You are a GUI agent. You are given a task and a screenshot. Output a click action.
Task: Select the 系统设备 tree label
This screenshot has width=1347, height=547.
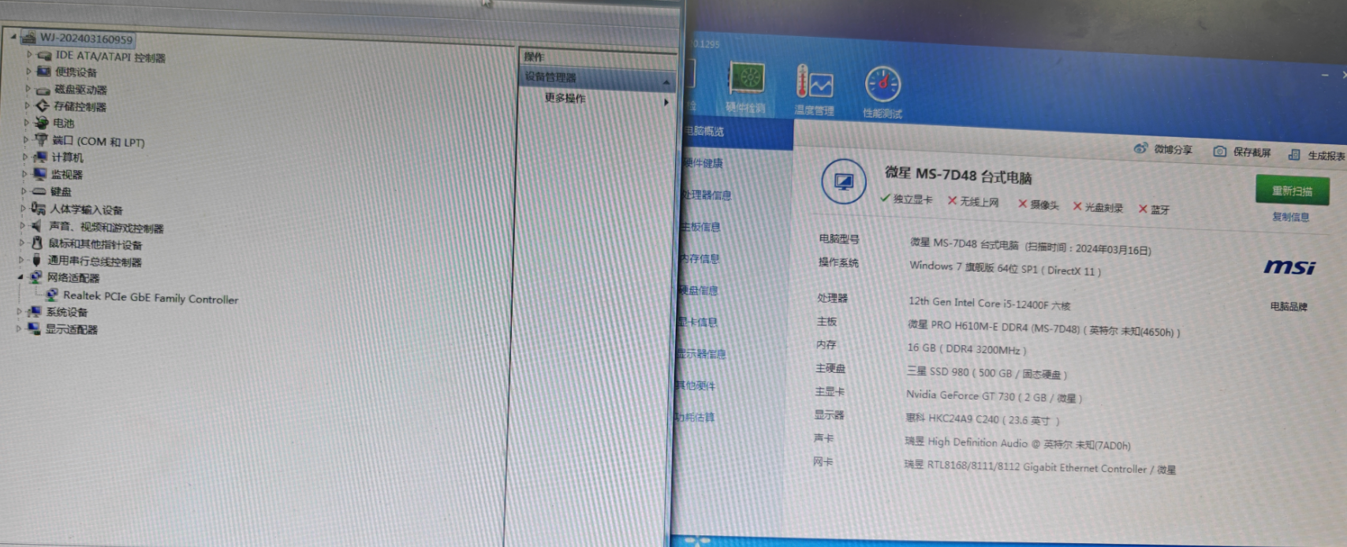click(67, 312)
